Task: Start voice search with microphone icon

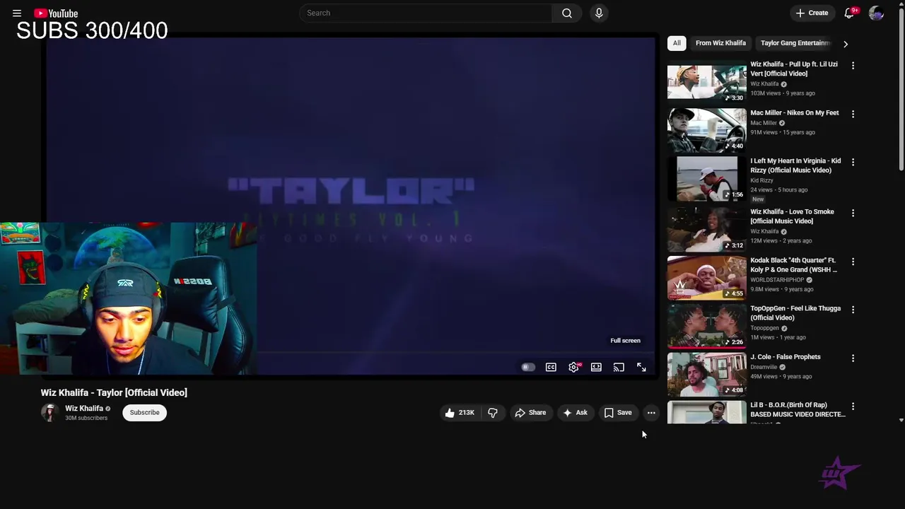Action: tap(599, 13)
